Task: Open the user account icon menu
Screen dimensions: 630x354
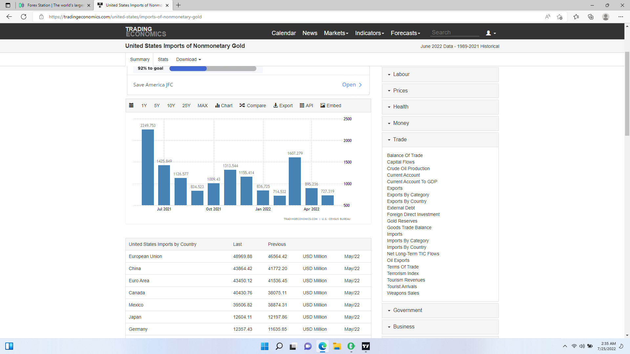Action: click(x=491, y=33)
